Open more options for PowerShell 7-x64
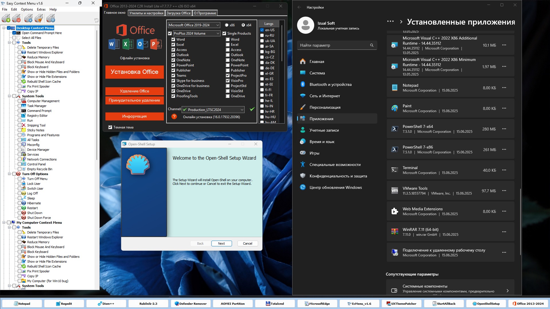 click(x=504, y=129)
